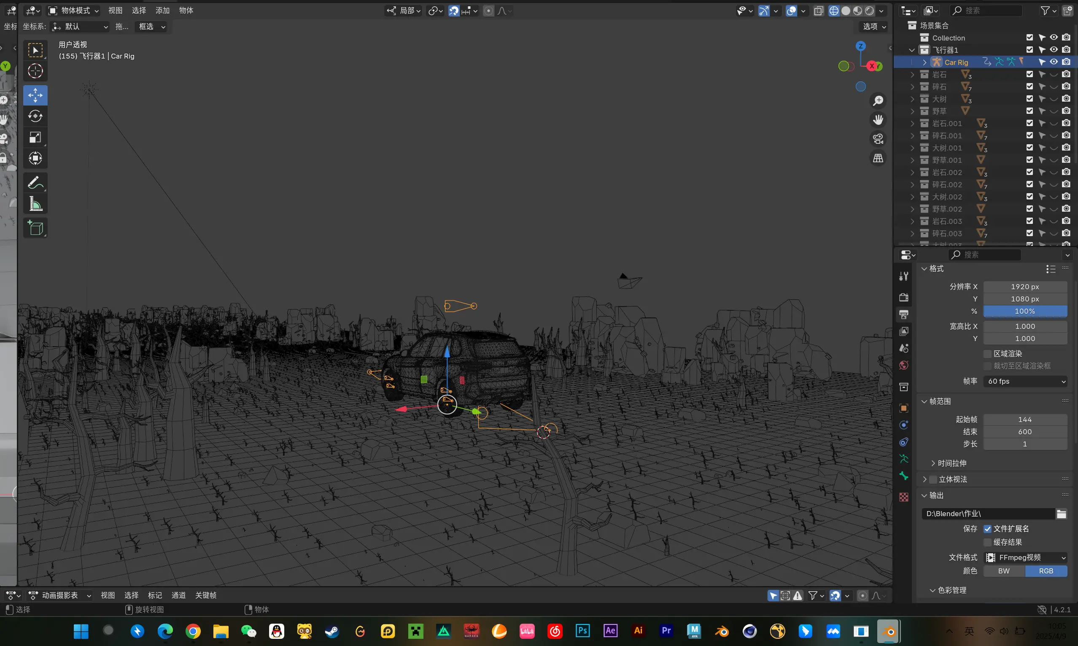Select BW color mode button
Viewport: 1078px width, 646px height.
(1003, 571)
